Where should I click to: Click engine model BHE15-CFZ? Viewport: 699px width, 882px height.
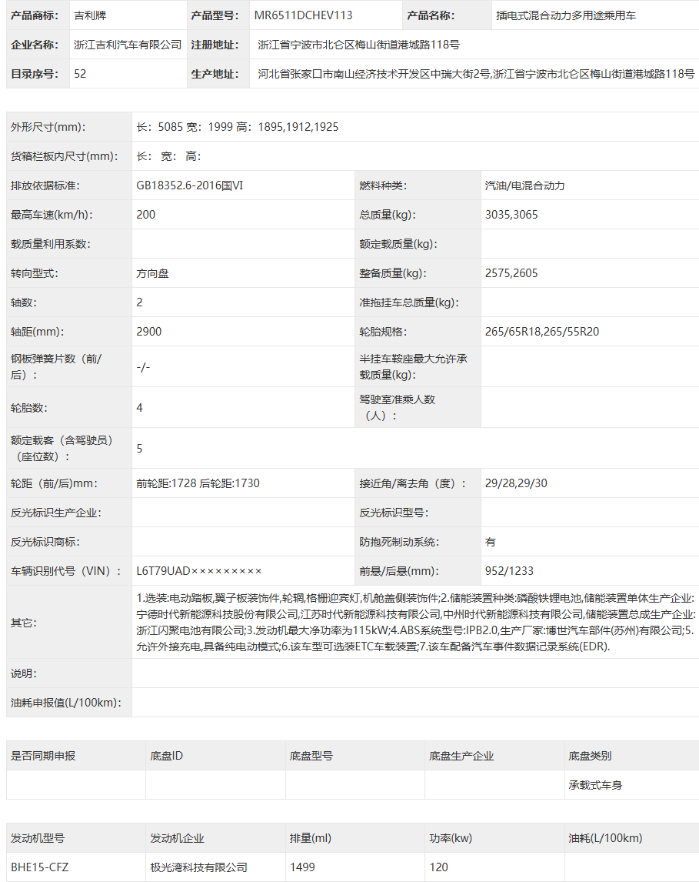pos(39,867)
